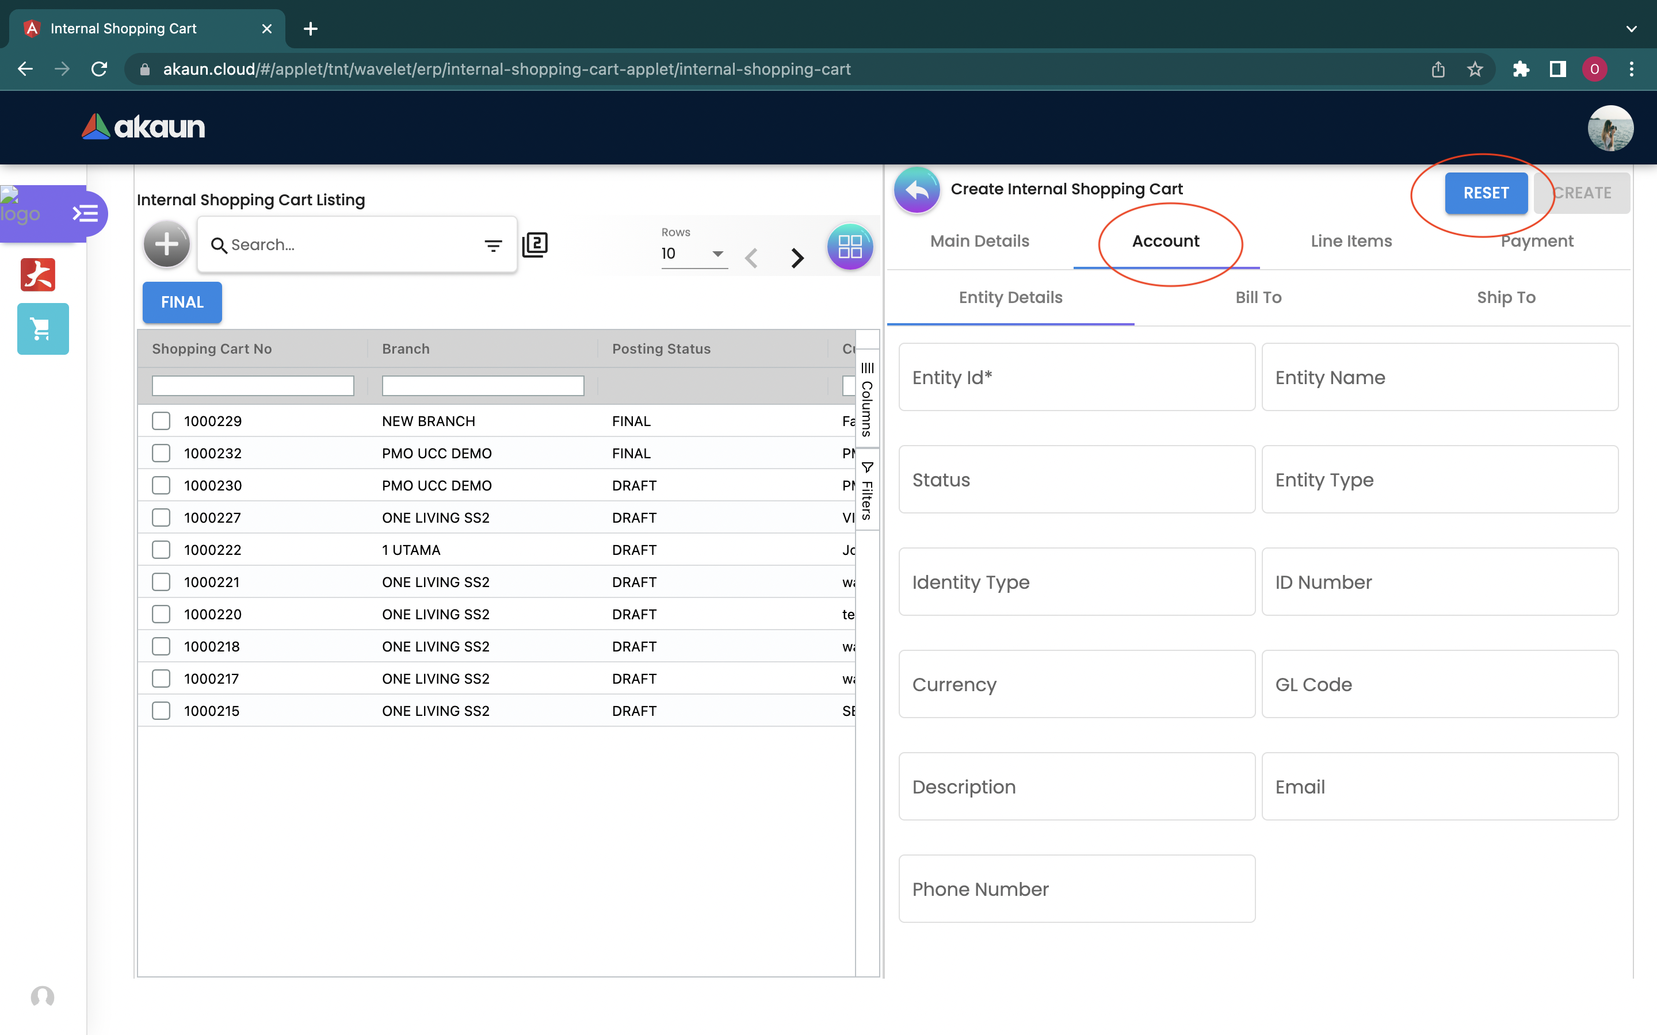Open the Bill To sub-tab
1657x1035 pixels.
pyautogui.click(x=1258, y=297)
